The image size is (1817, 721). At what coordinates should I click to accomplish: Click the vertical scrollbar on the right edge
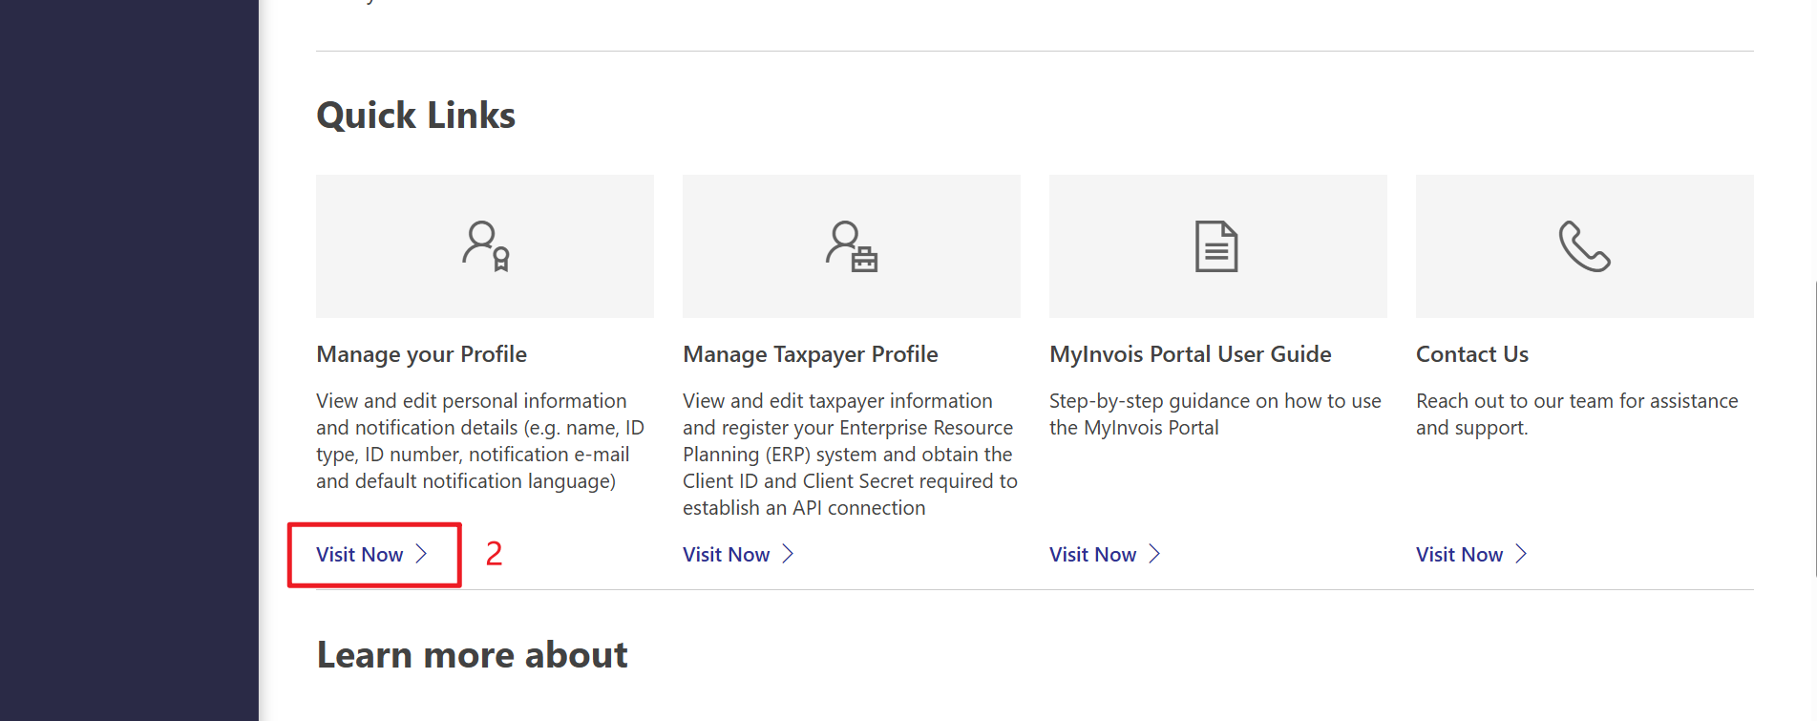tap(1814, 430)
